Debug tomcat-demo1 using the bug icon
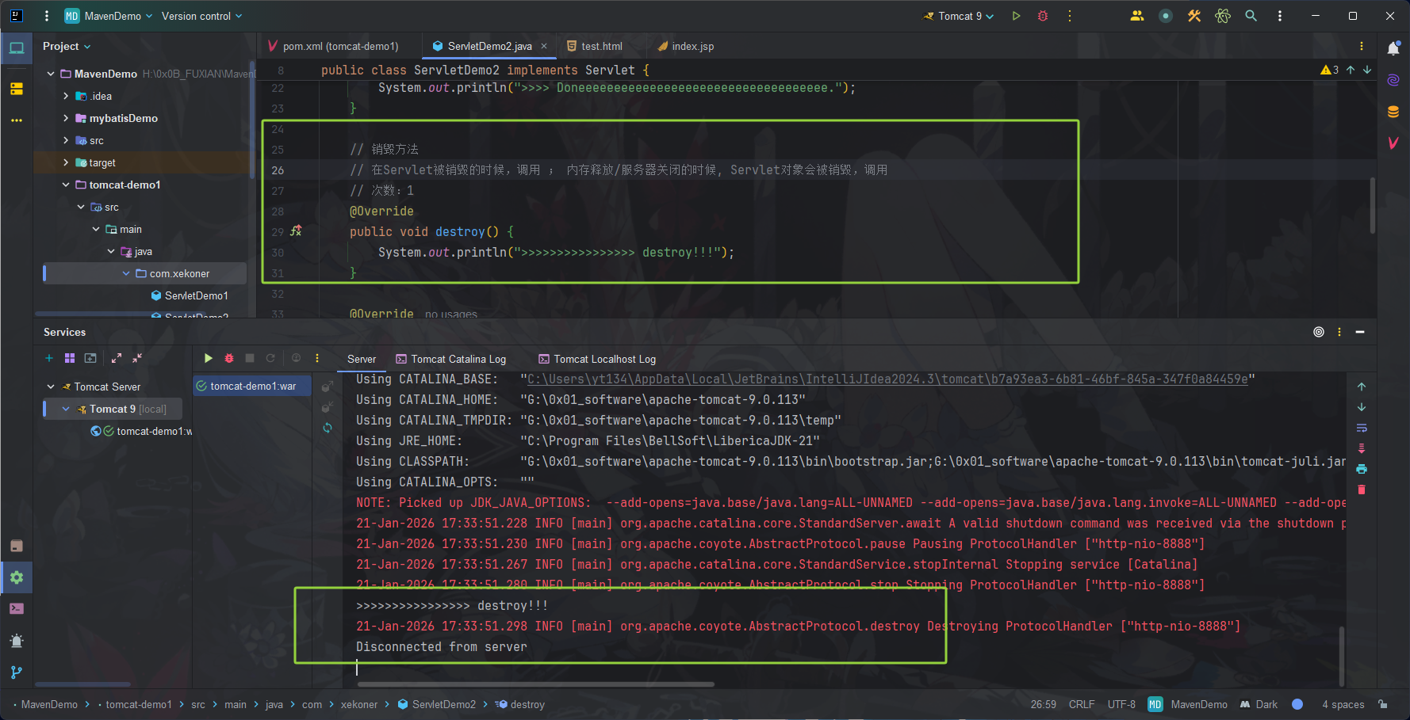 pos(229,358)
